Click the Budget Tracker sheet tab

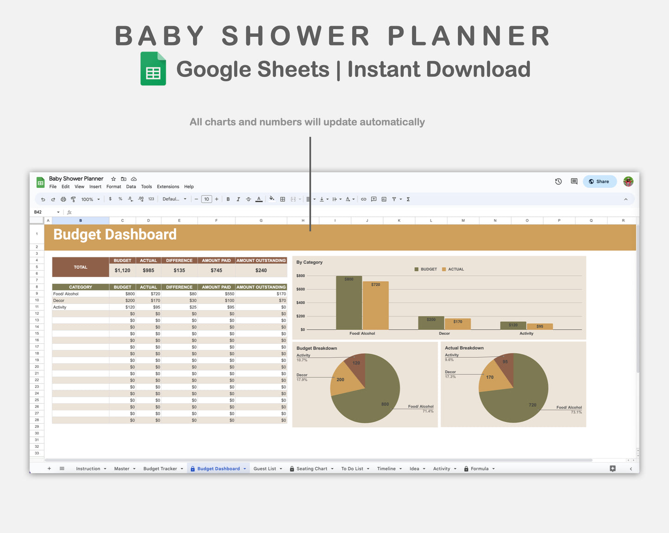click(160, 468)
